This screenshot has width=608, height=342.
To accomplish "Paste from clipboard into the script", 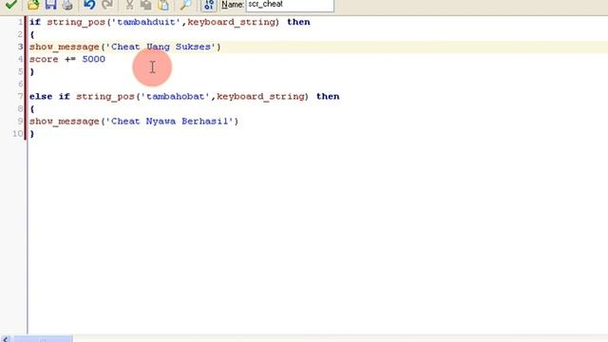I will 163,5.
